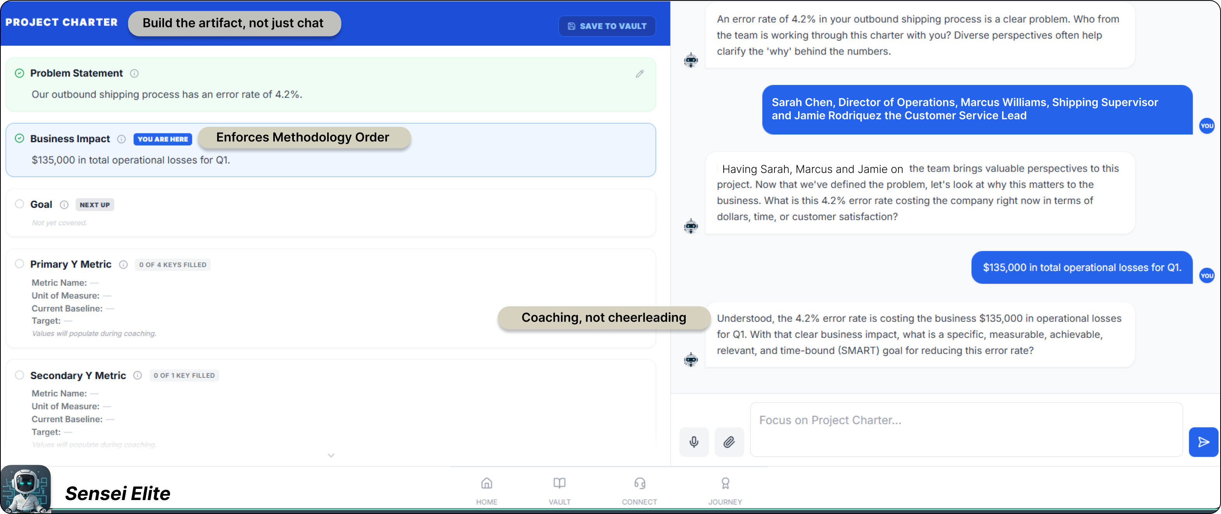Click the Save to Vault button

click(607, 26)
